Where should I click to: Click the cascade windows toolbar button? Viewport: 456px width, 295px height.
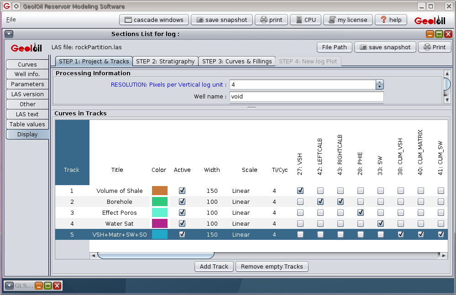click(154, 20)
